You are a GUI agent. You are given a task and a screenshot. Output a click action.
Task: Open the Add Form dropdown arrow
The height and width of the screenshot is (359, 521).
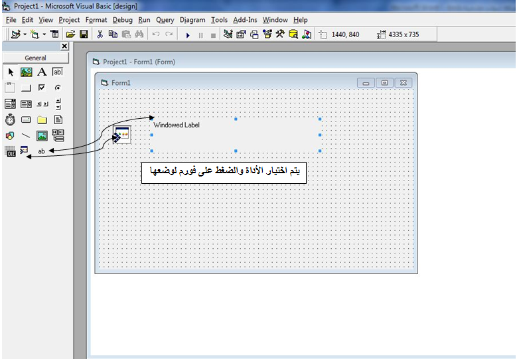[x=44, y=35]
